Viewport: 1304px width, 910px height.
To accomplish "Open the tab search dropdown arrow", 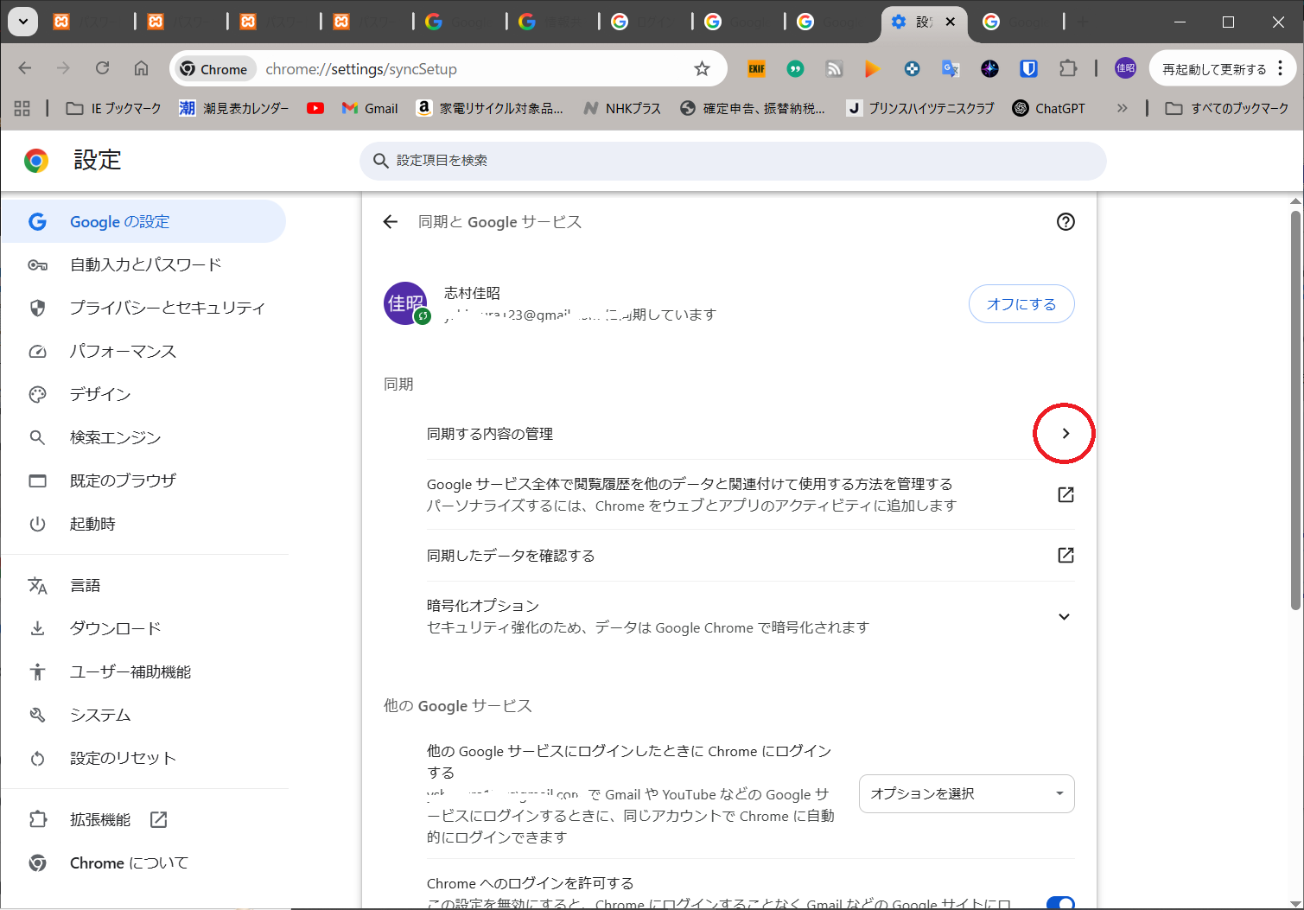I will tap(22, 22).
